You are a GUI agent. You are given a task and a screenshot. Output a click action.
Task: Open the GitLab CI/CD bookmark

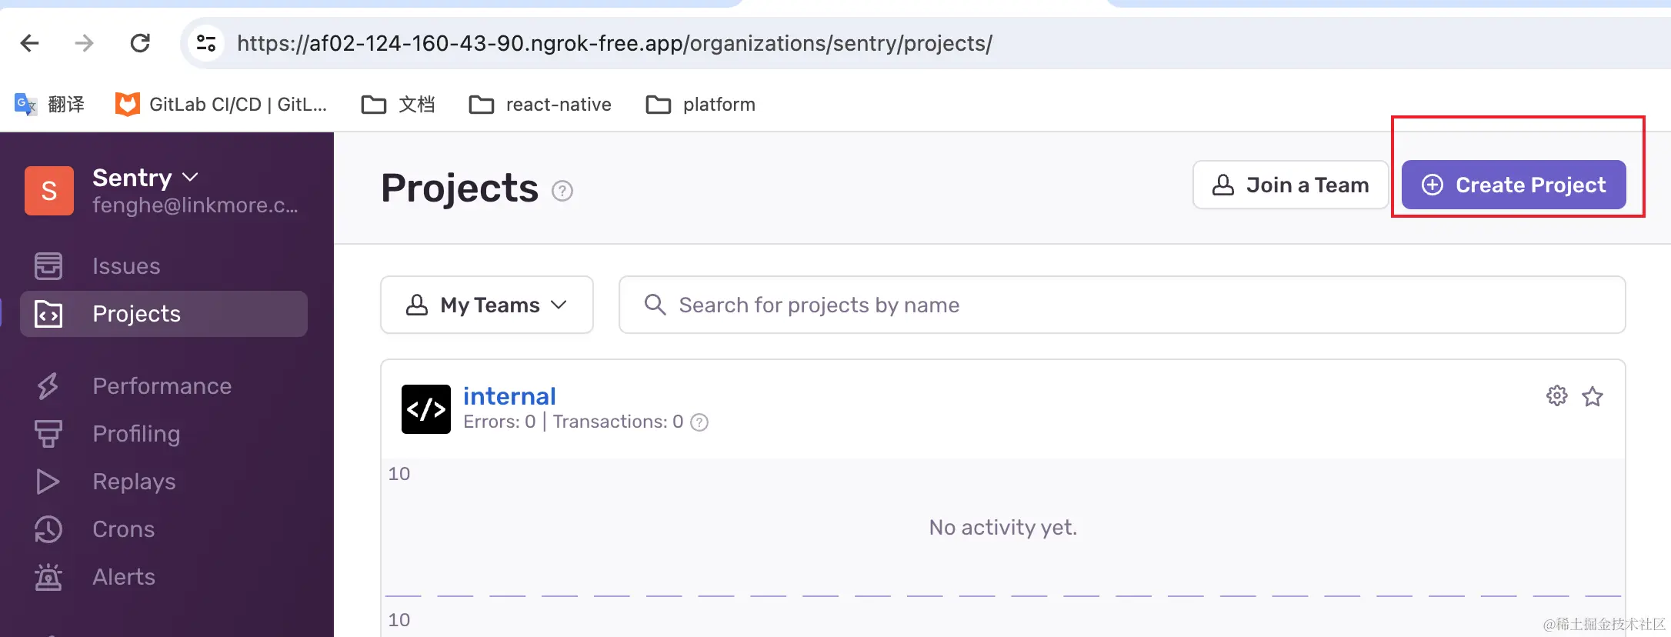point(221,105)
